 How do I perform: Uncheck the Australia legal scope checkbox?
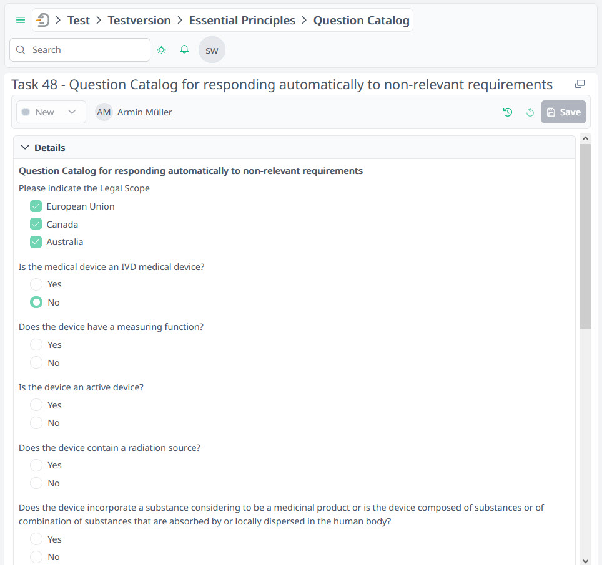(x=36, y=242)
